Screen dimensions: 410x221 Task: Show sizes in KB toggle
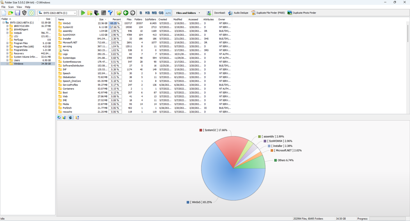(x=147, y=13)
